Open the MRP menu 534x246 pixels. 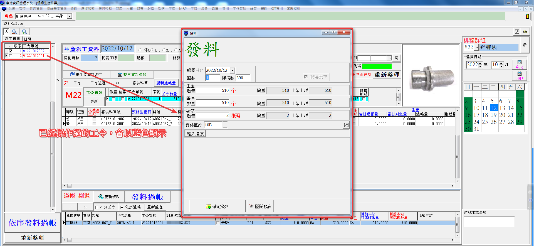(x=183, y=9)
